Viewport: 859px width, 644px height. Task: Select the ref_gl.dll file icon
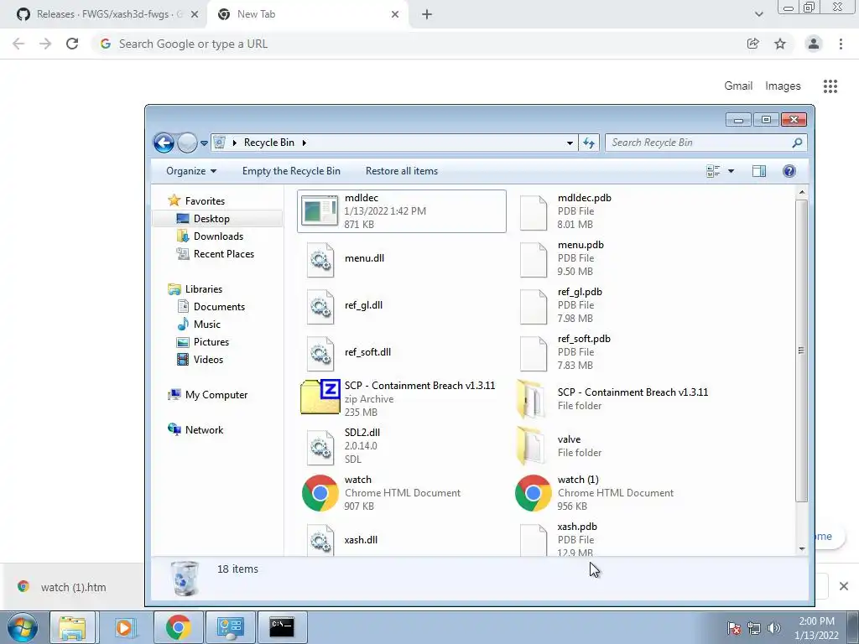pyautogui.click(x=320, y=305)
